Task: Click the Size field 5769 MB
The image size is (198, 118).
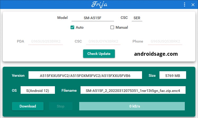Action: [173, 75]
